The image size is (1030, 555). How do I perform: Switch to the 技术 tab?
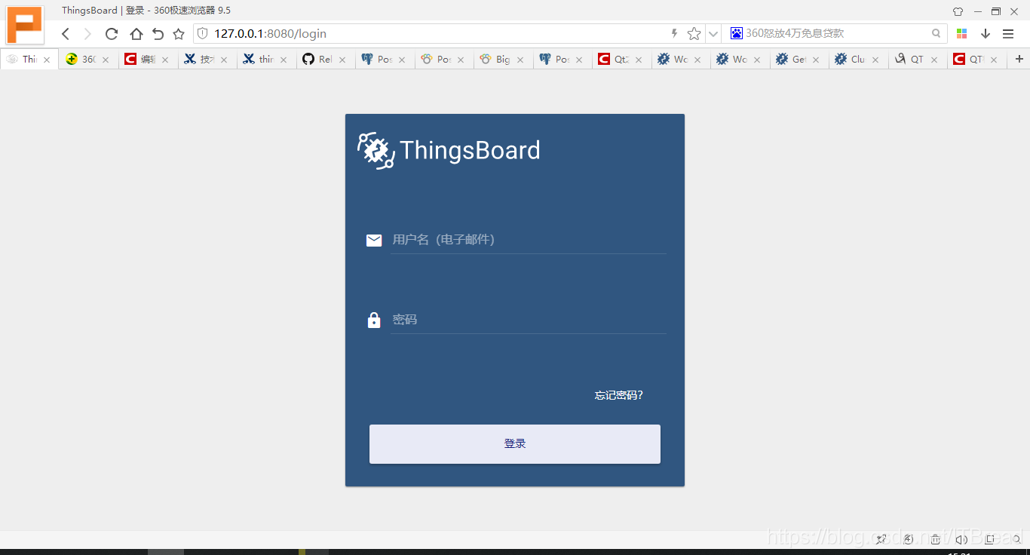point(207,60)
